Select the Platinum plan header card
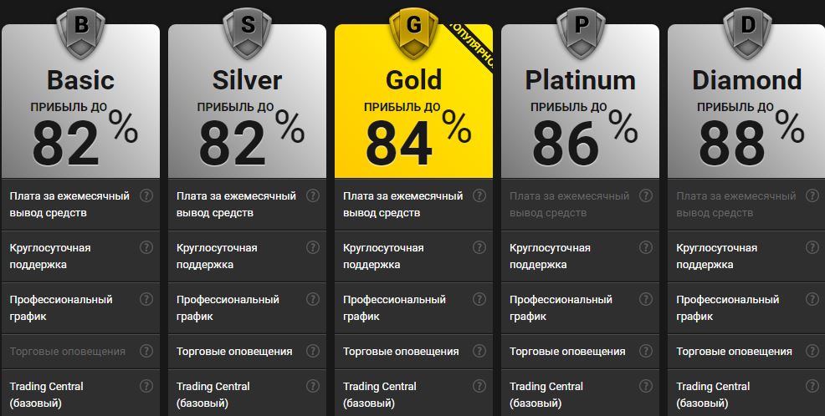The image size is (825, 416). pos(581,101)
